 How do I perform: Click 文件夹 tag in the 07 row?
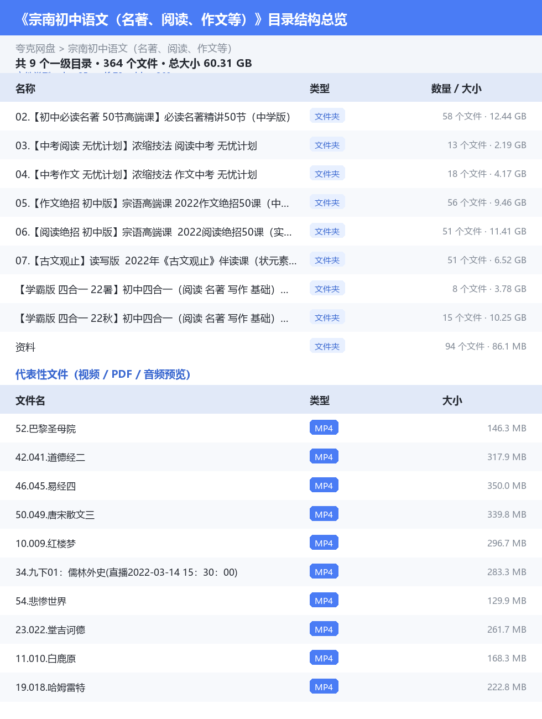click(327, 260)
